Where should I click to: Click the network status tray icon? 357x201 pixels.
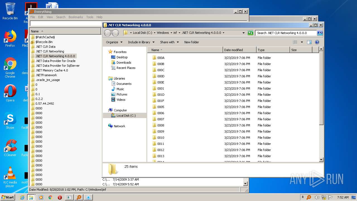pos(324,197)
